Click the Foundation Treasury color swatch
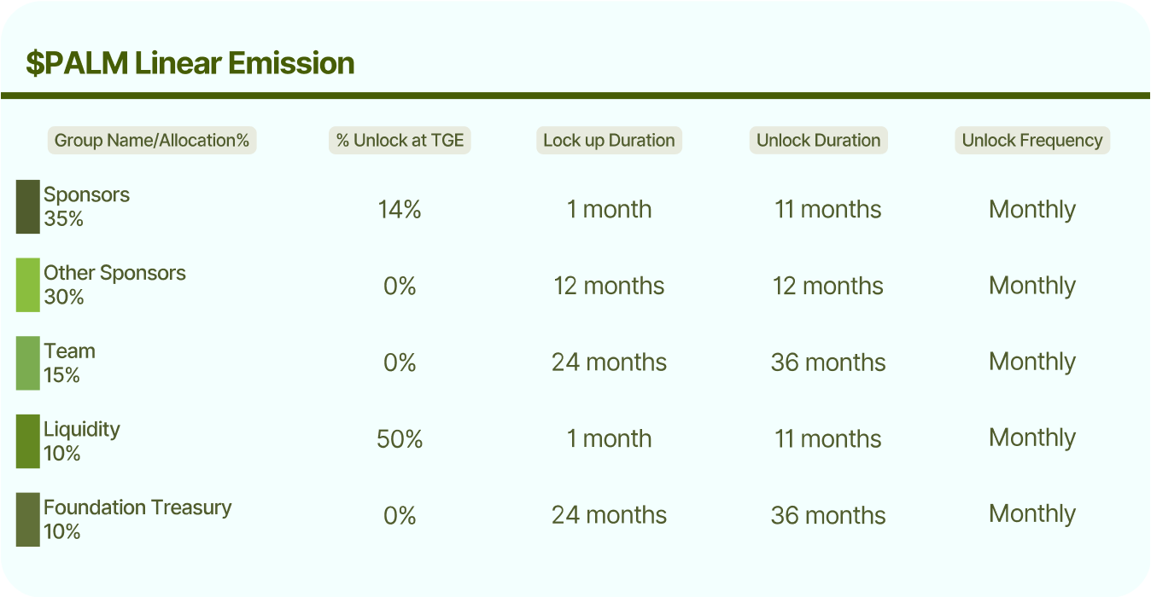The height and width of the screenshot is (597, 1151). click(28, 519)
